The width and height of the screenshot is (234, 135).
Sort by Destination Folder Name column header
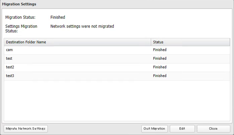point(26,42)
